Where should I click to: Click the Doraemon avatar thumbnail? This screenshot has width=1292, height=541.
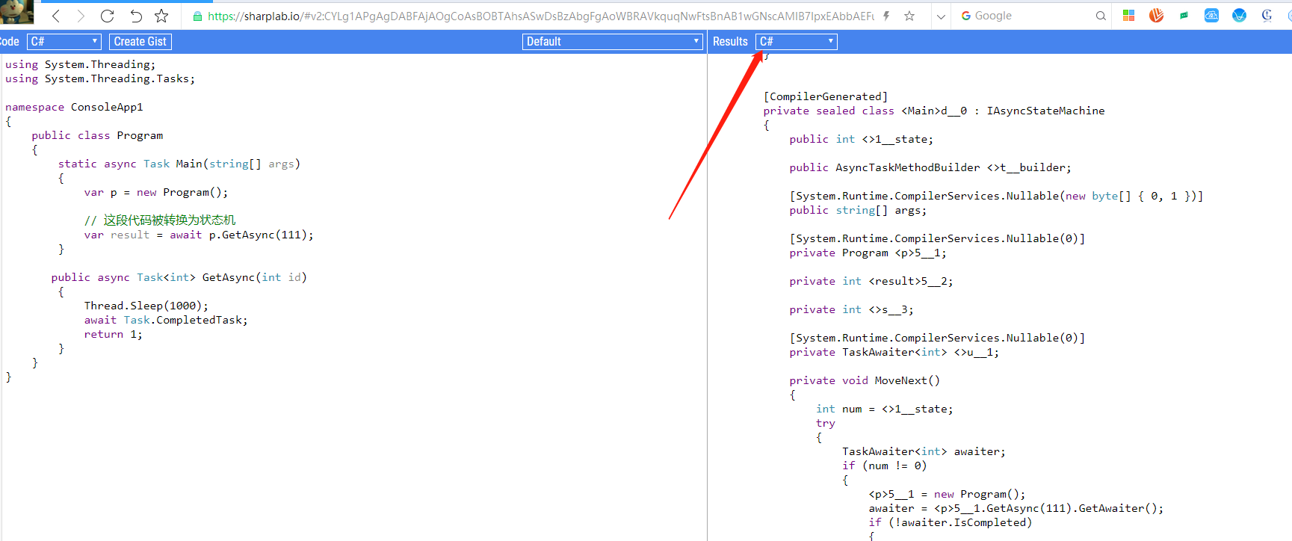[x=16, y=12]
